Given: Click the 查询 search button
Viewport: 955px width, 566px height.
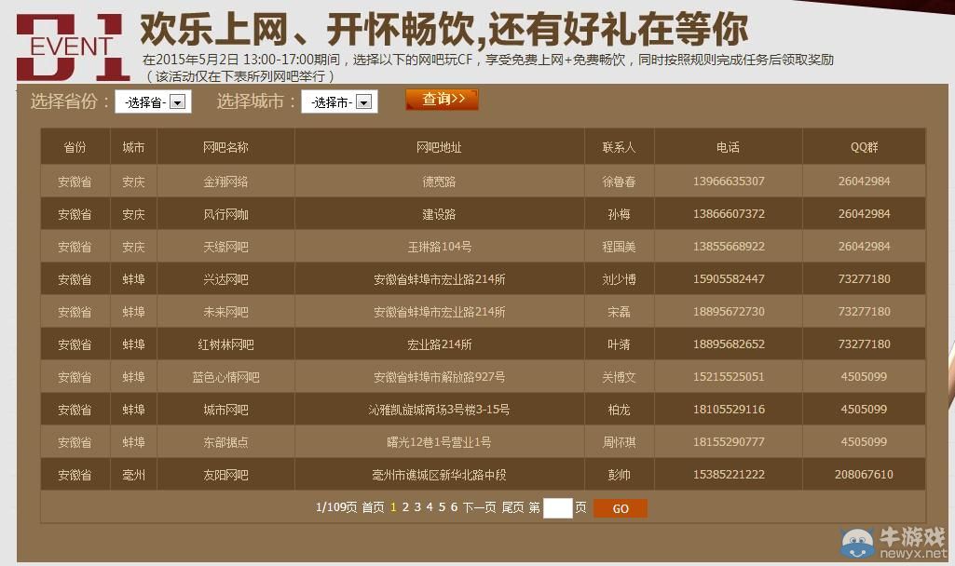Looking at the screenshot, I should click(441, 100).
